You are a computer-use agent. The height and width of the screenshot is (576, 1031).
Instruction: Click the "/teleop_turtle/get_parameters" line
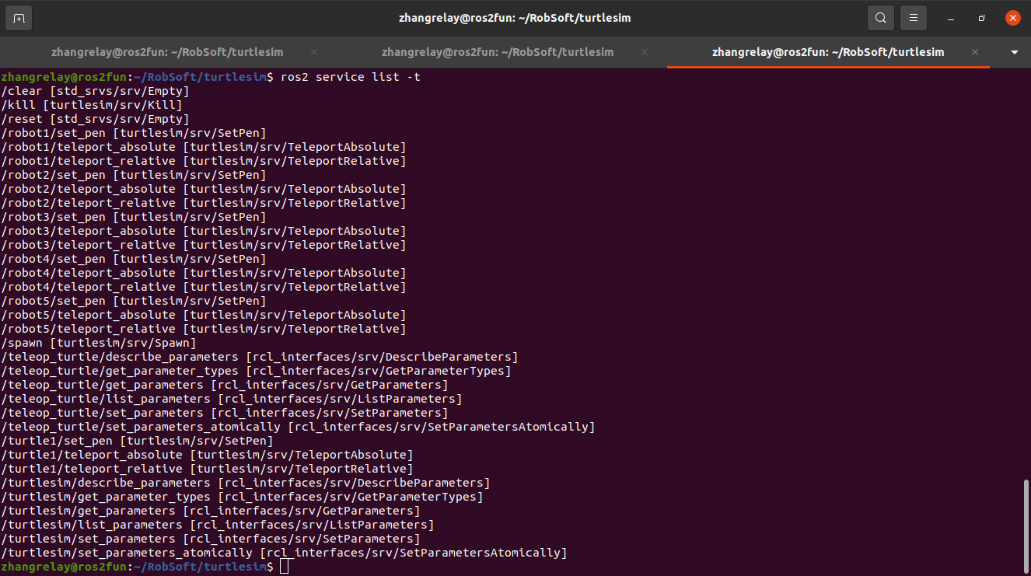[225, 385]
